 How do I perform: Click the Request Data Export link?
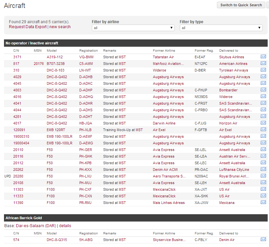(x=28, y=27)
